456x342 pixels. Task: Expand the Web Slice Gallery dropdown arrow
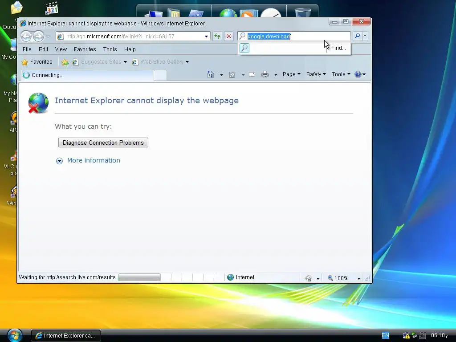click(187, 62)
